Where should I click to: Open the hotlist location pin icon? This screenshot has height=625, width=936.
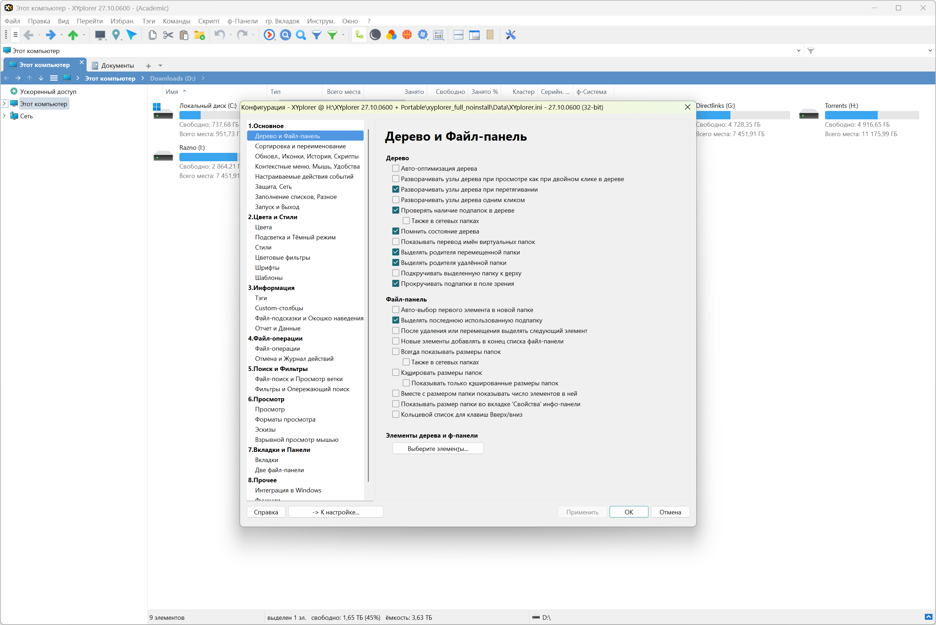[116, 35]
